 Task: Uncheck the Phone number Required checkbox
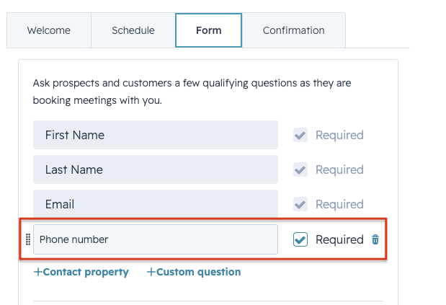coord(300,239)
